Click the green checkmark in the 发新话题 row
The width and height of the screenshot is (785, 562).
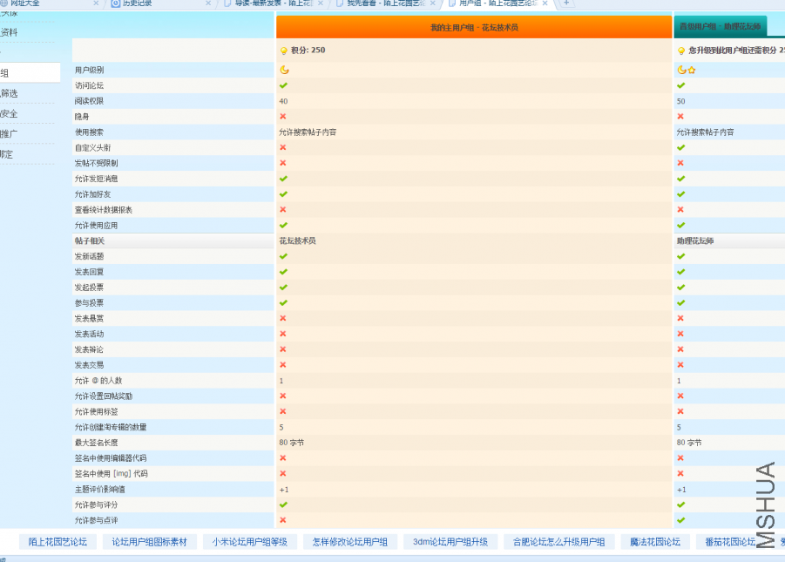click(x=283, y=256)
